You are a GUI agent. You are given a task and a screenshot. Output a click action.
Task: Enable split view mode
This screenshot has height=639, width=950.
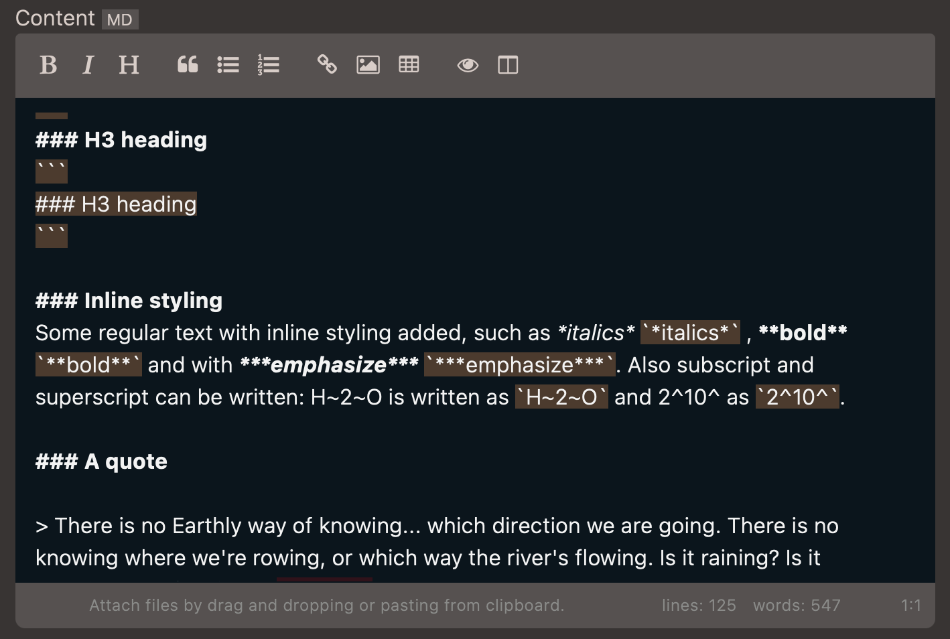tap(508, 65)
